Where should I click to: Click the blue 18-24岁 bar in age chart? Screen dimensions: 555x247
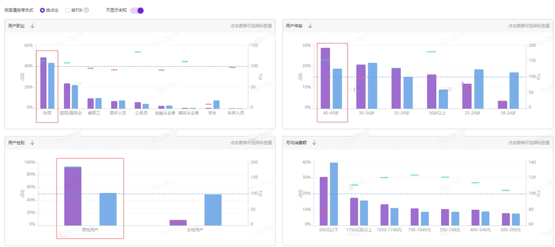[x=514, y=91]
